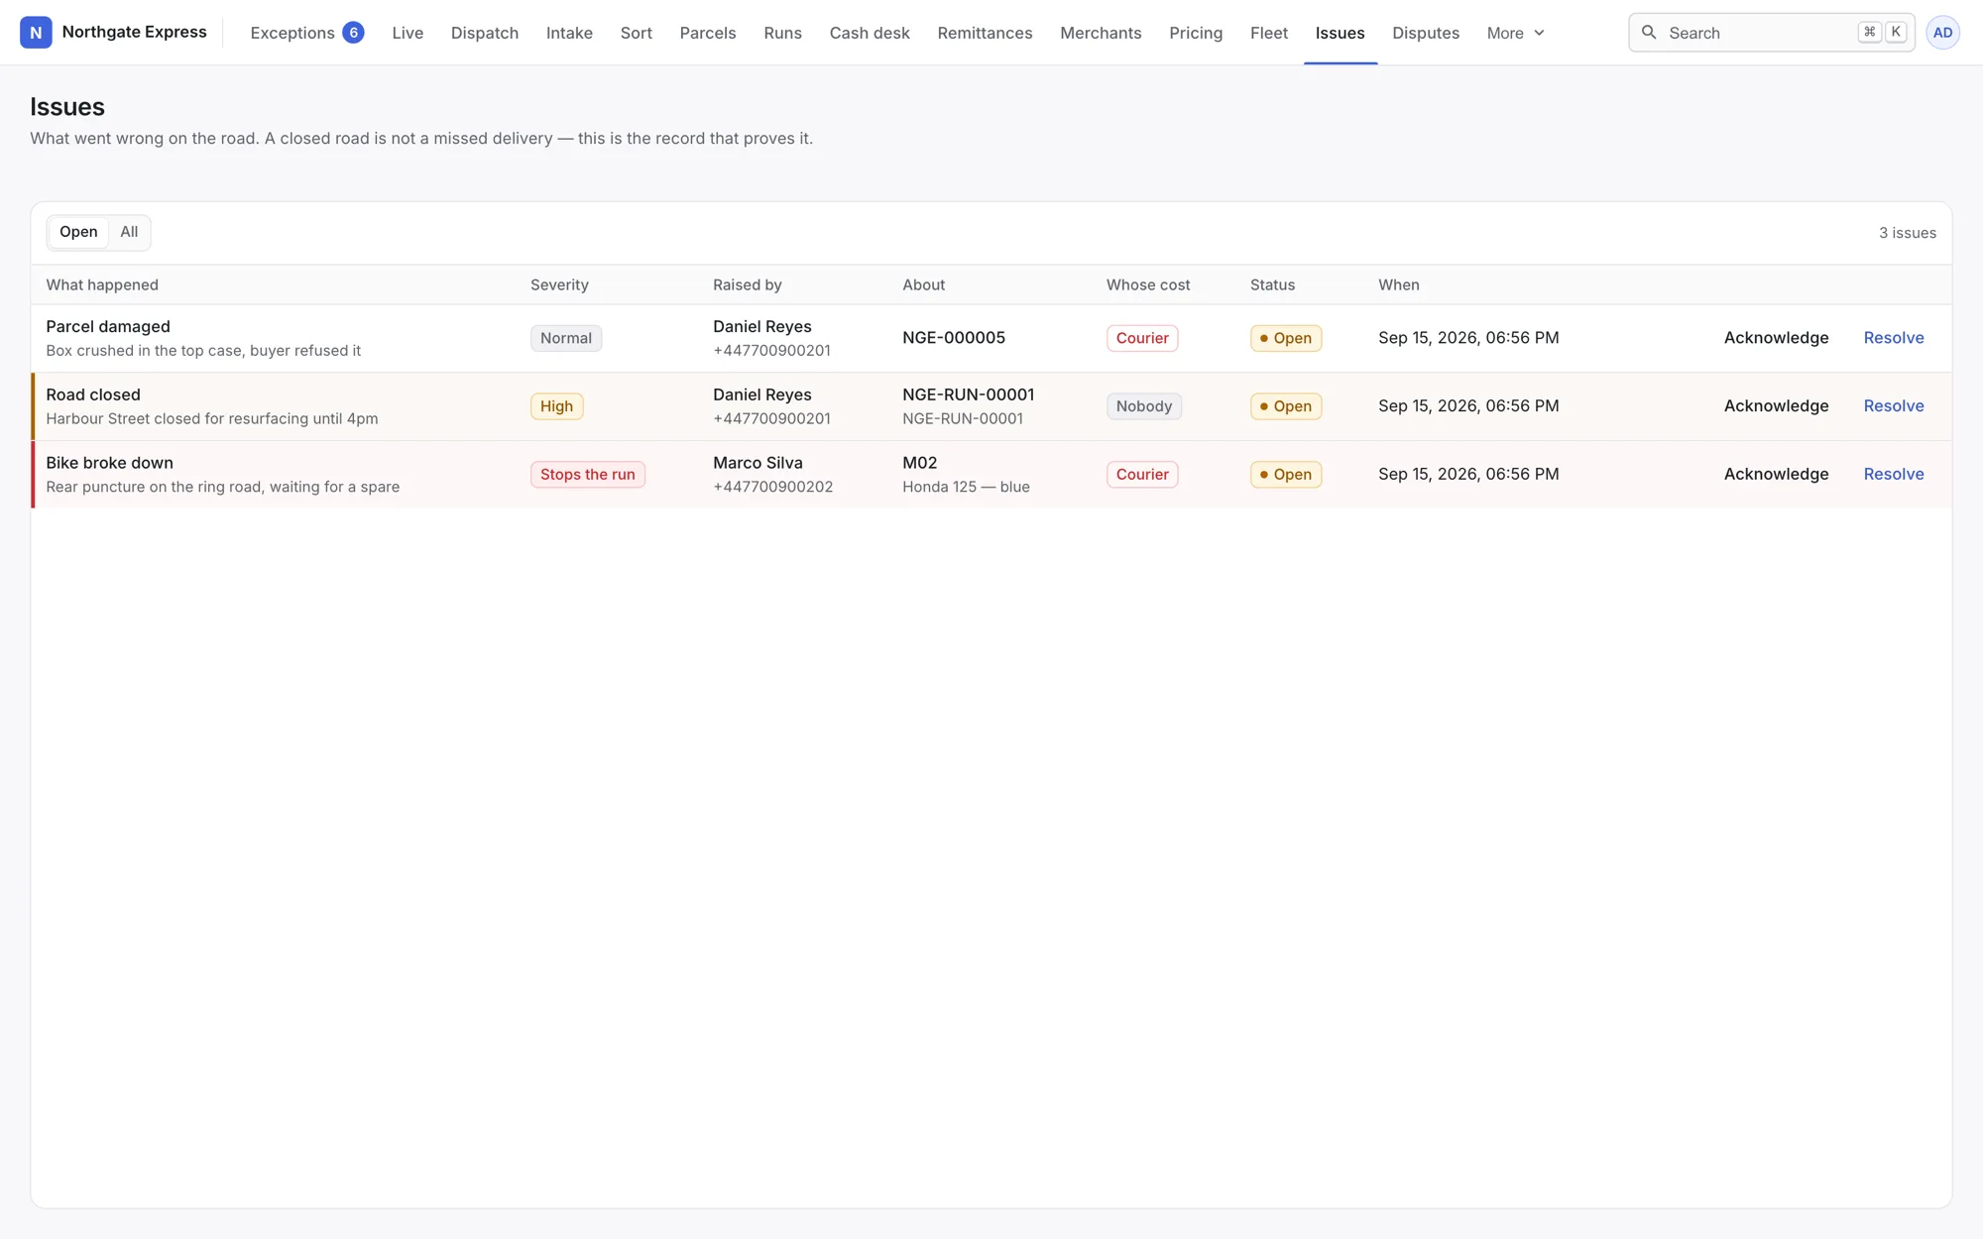Viewport: 1983px width, 1239px height.
Task: Click the About column header
Action: click(x=923, y=285)
